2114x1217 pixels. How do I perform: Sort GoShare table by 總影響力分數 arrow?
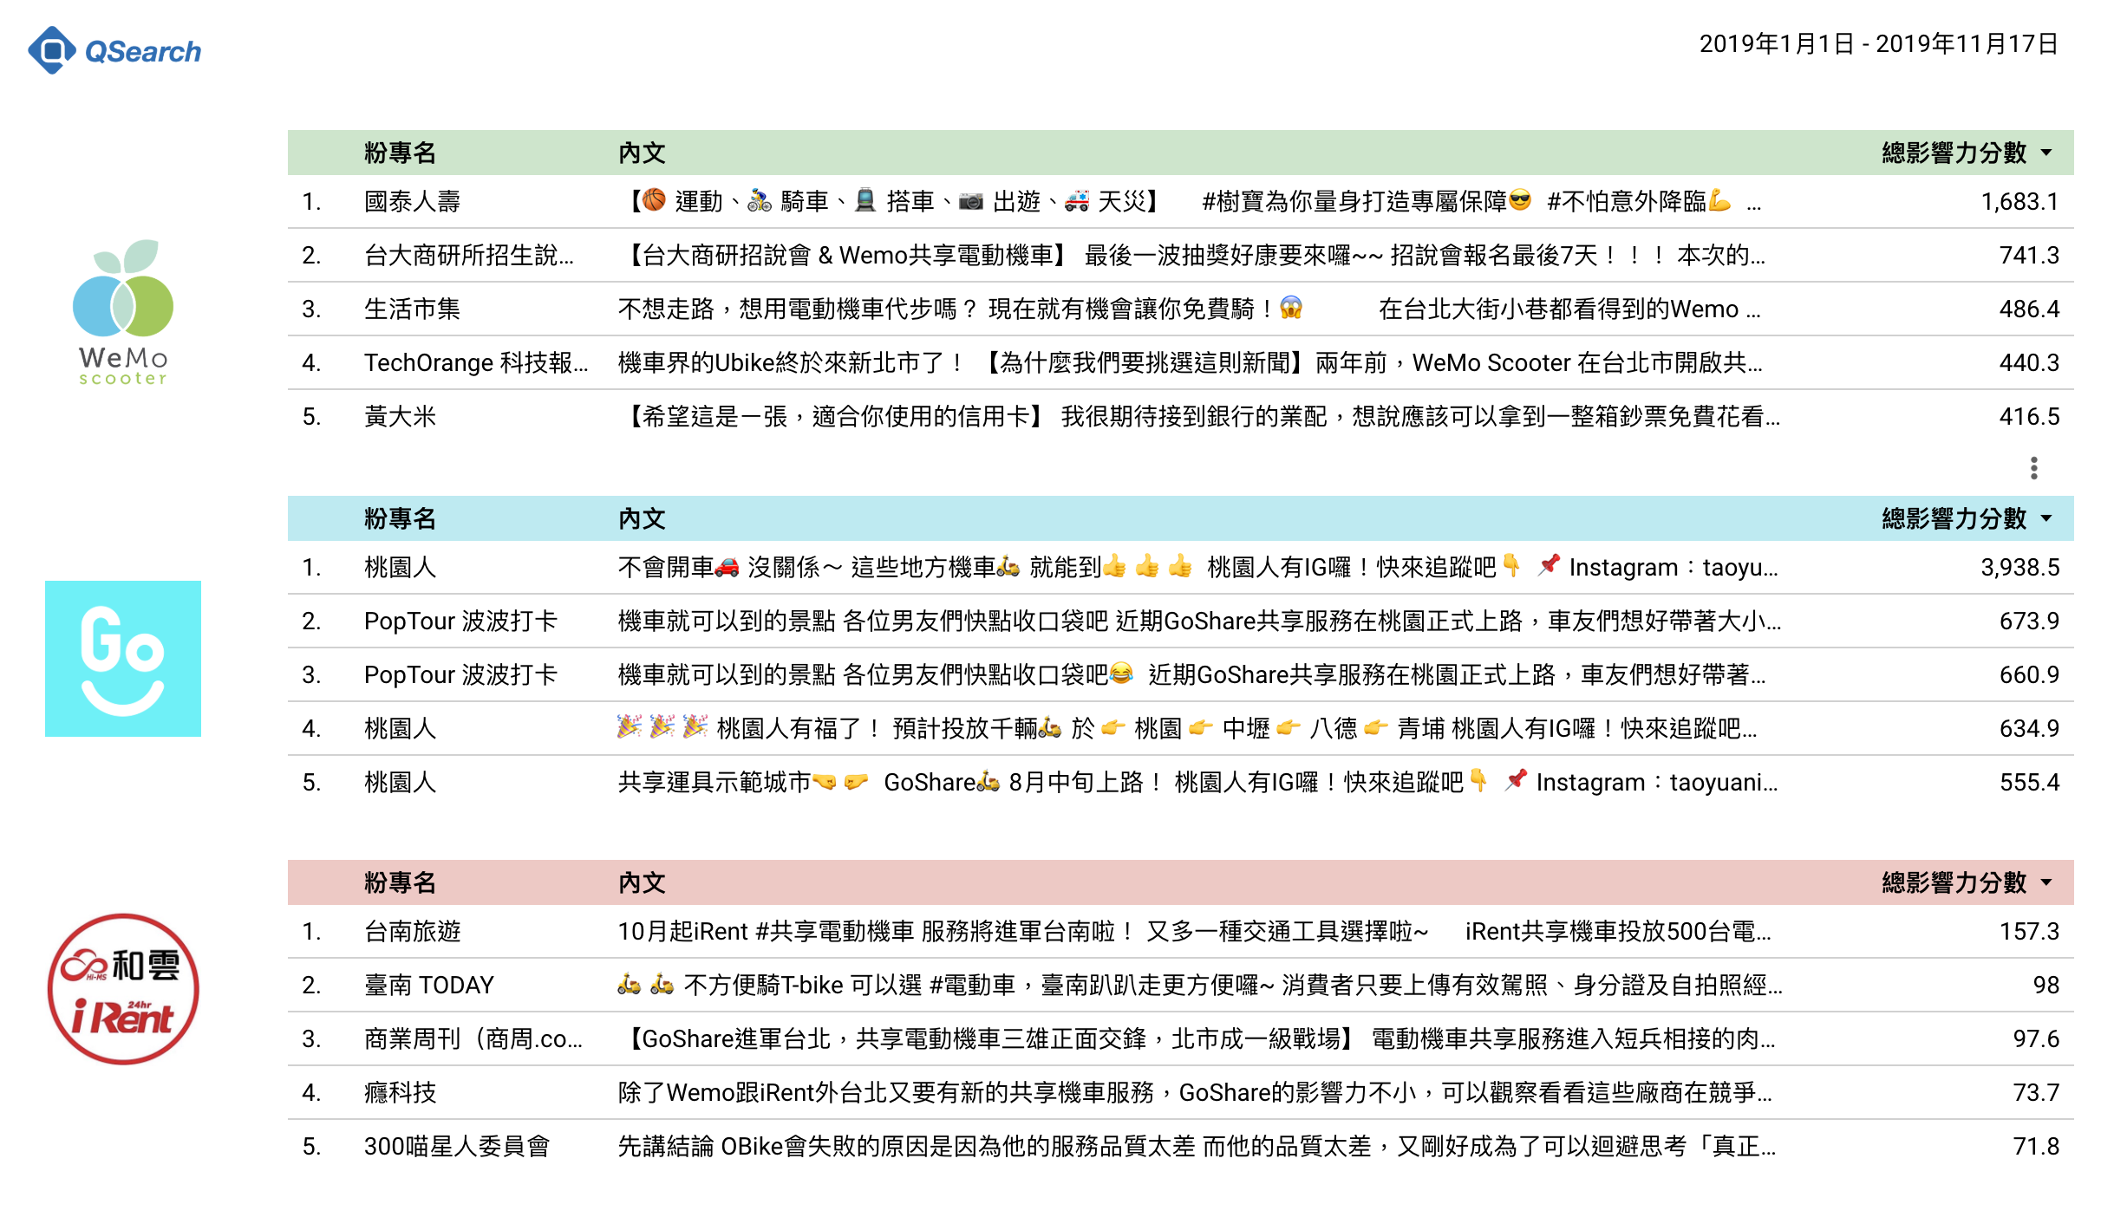click(2047, 519)
